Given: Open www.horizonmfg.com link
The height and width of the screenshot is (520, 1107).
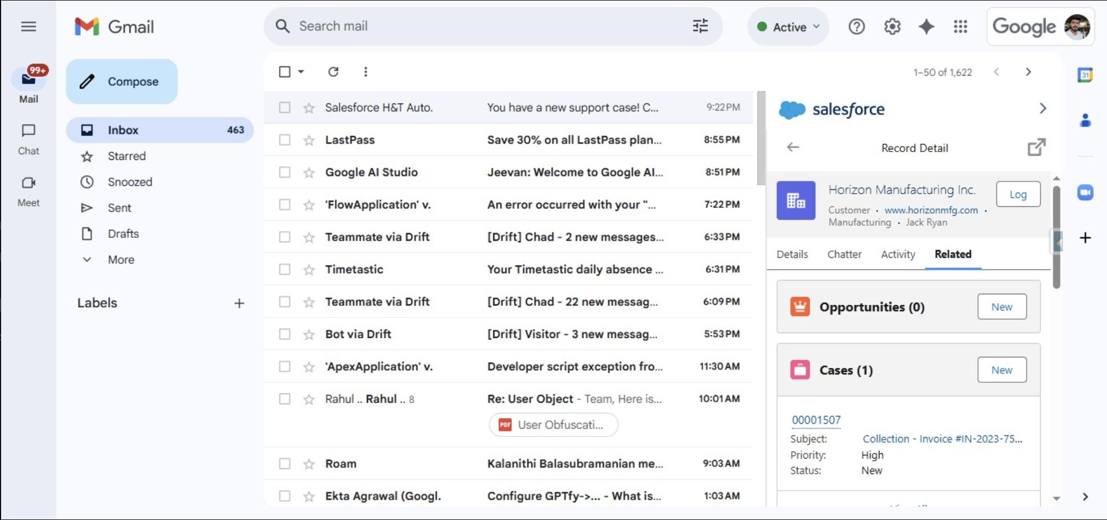Looking at the screenshot, I should [931, 210].
